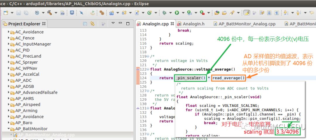Open the build configuration dropdown arrow
Screen dimensions: 316x140
43,13
